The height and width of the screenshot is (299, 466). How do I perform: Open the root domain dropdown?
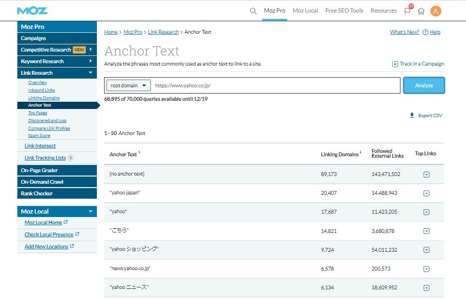pos(128,85)
